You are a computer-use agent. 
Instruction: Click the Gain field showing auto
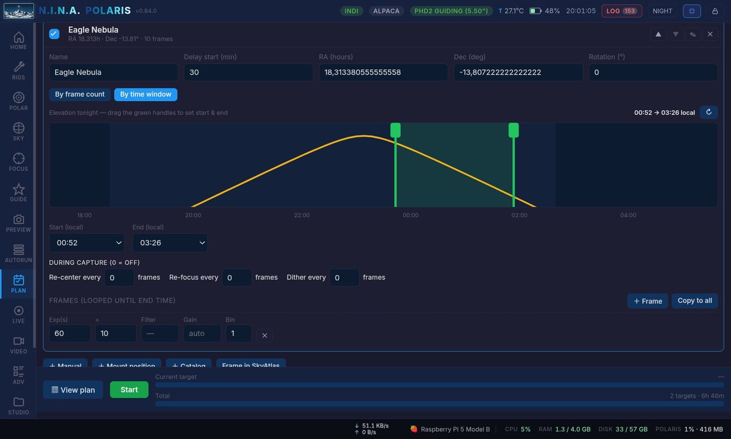point(202,333)
